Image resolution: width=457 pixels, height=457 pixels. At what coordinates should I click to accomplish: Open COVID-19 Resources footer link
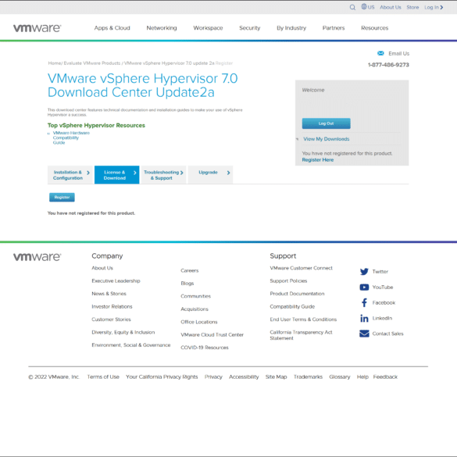click(205, 348)
